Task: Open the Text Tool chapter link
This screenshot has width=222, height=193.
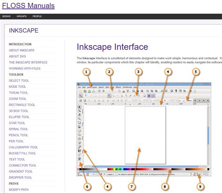Action: coord(17,159)
